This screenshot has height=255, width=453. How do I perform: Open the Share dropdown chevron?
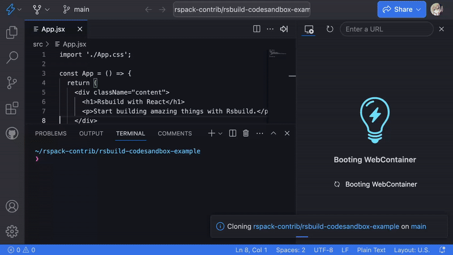(418, 10)
